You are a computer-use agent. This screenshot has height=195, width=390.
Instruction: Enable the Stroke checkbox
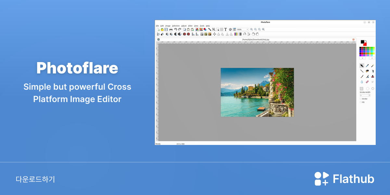click(361, 99)
